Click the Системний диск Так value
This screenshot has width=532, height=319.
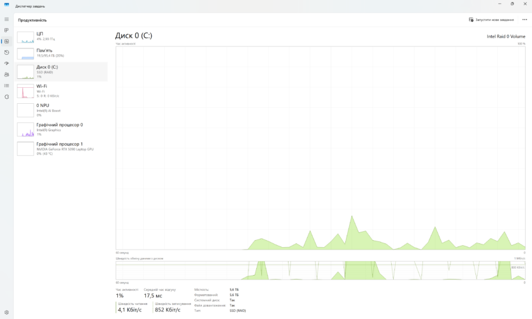(232, 300)
